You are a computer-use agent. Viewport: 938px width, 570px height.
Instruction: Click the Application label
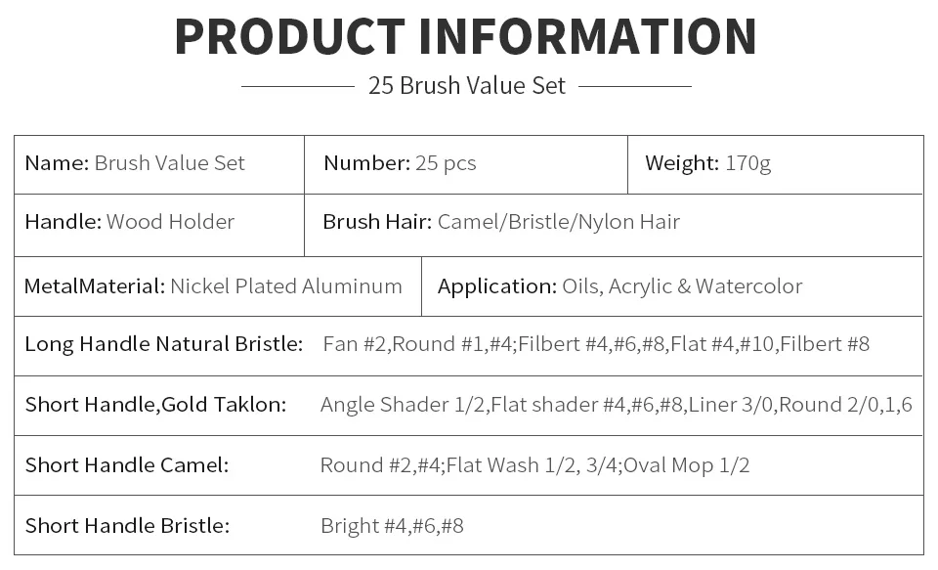click(497, 286)
